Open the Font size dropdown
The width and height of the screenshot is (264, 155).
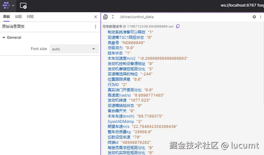tap(74, 49)
